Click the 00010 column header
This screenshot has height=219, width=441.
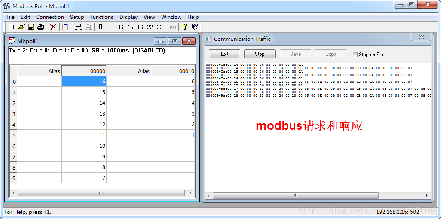click(173, 71)
